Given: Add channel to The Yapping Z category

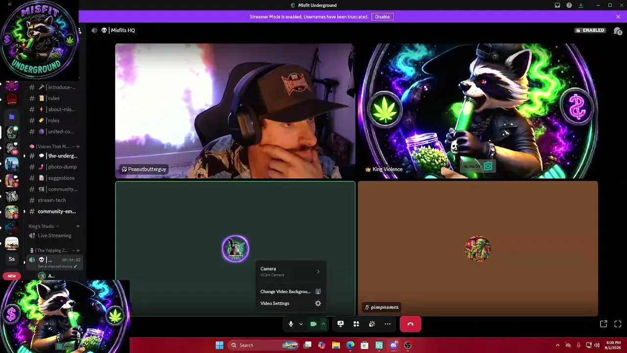Looking at the screenshot, I should click(x=78, y=251).
